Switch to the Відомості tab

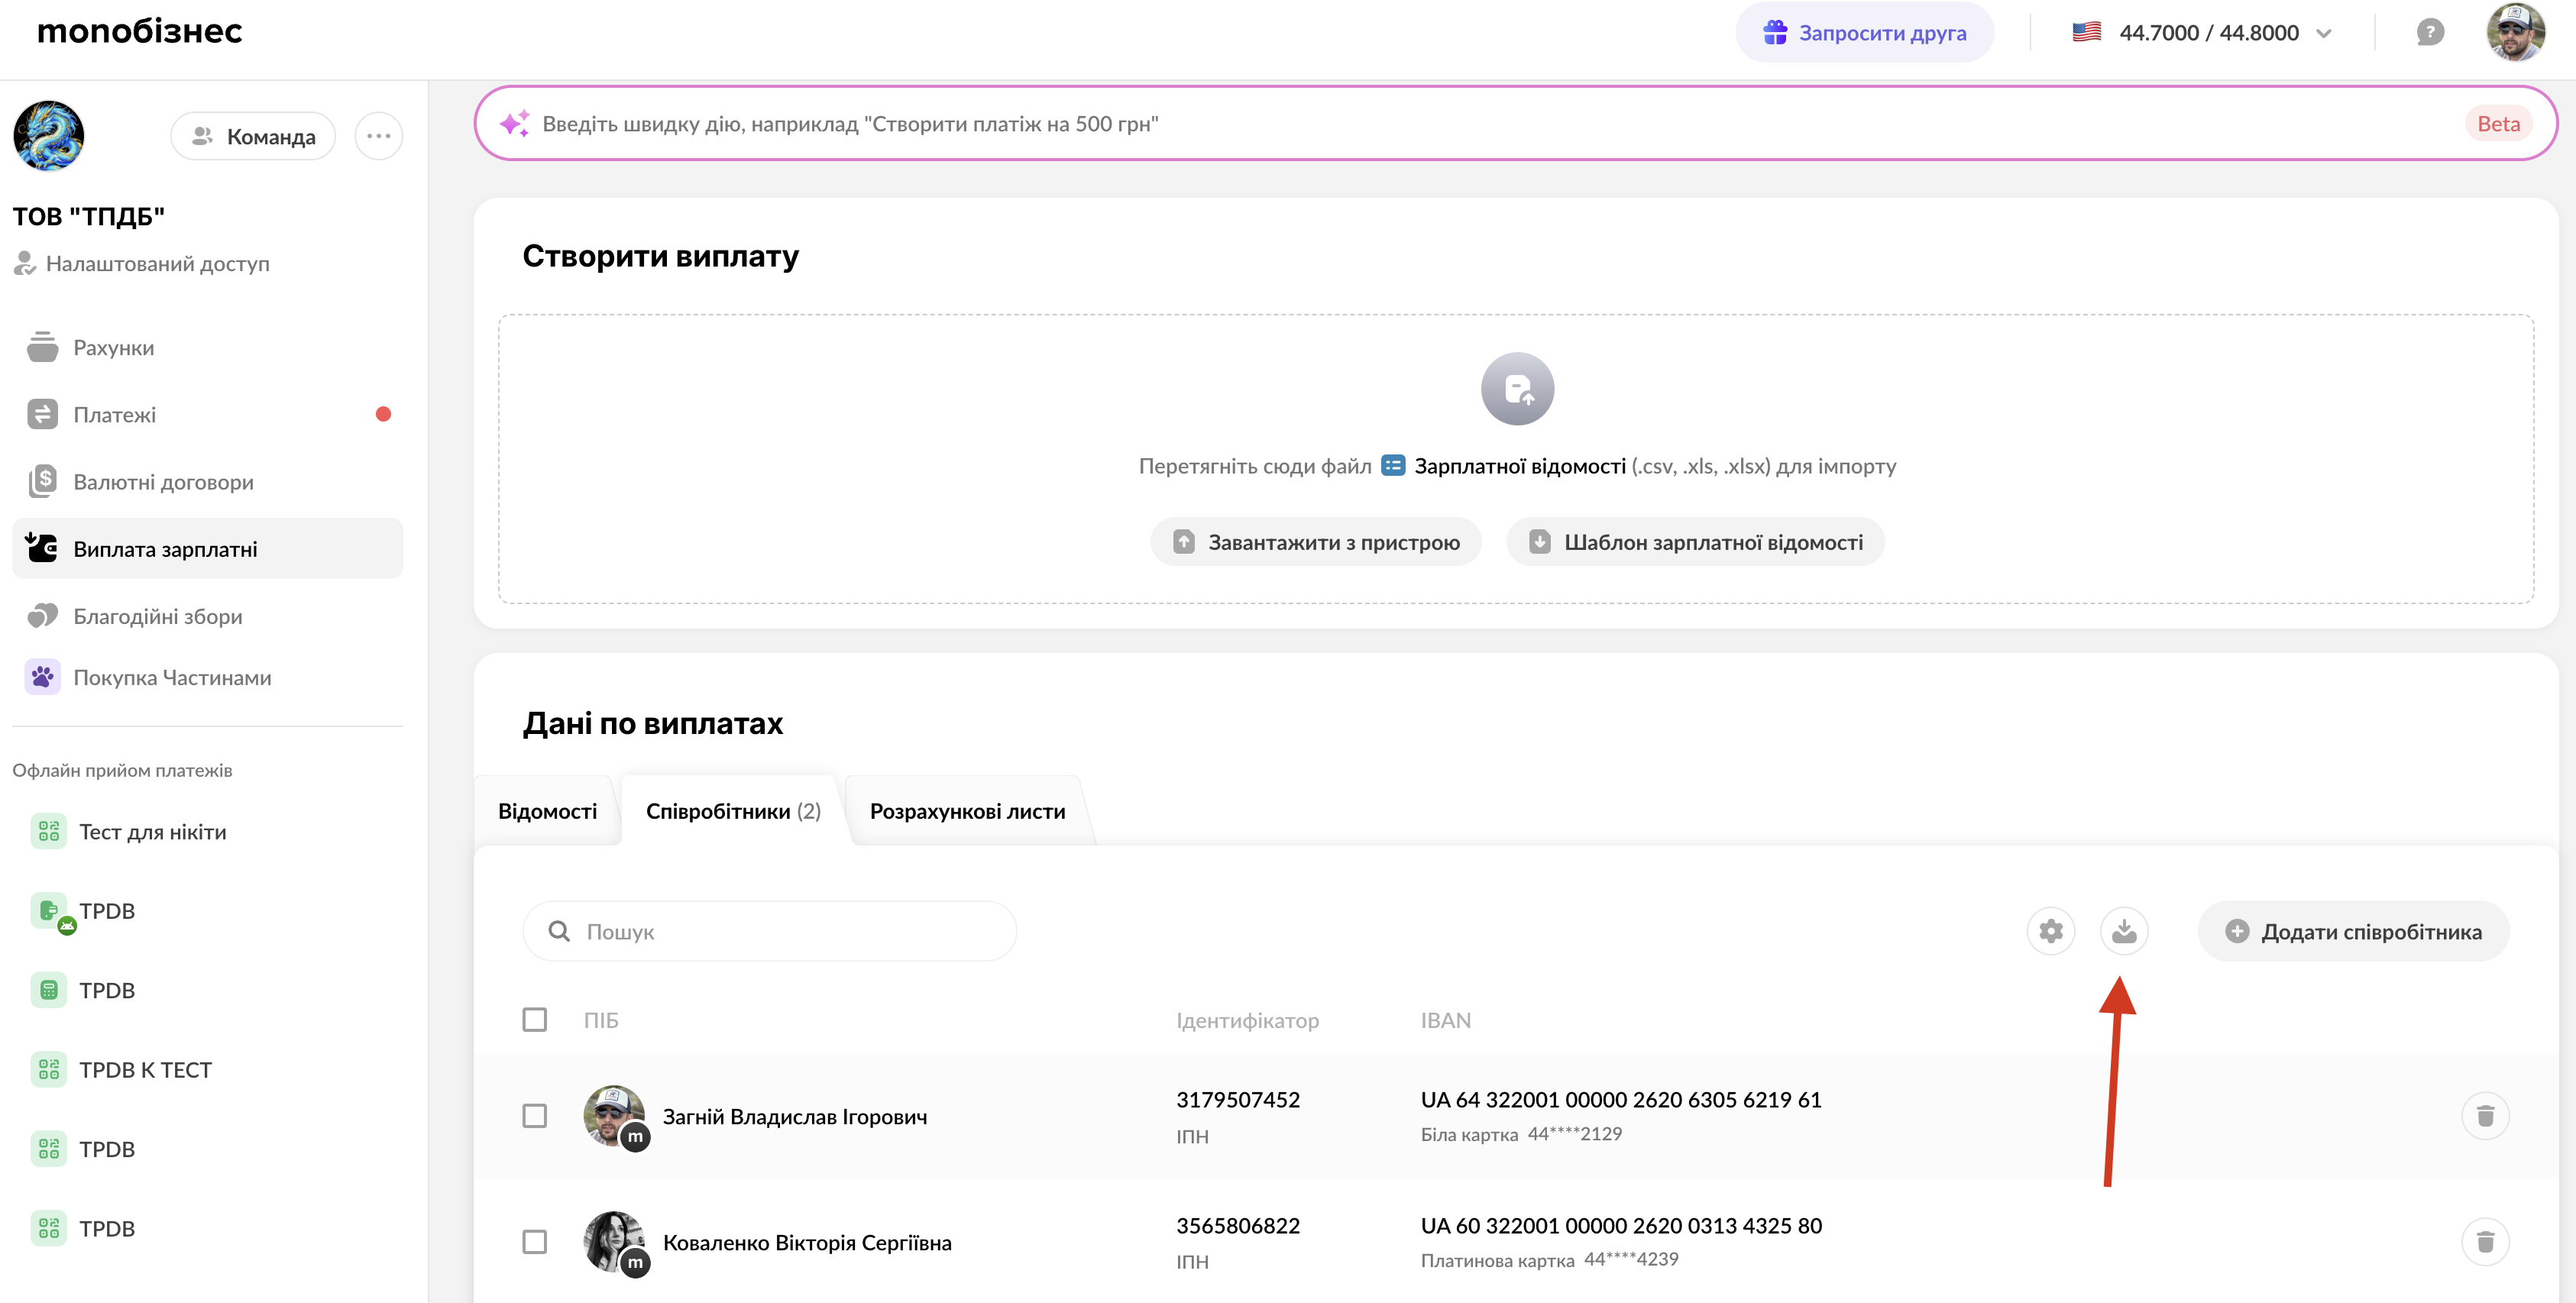(x=547, y=811)
